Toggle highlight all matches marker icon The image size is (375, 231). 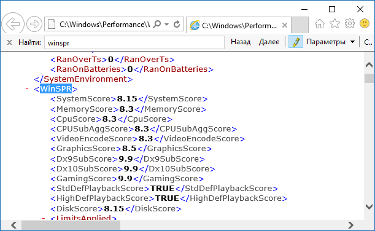pos(296,42)
